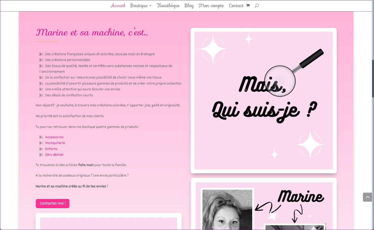Open the search magnifier in the header

pos(257,6)
